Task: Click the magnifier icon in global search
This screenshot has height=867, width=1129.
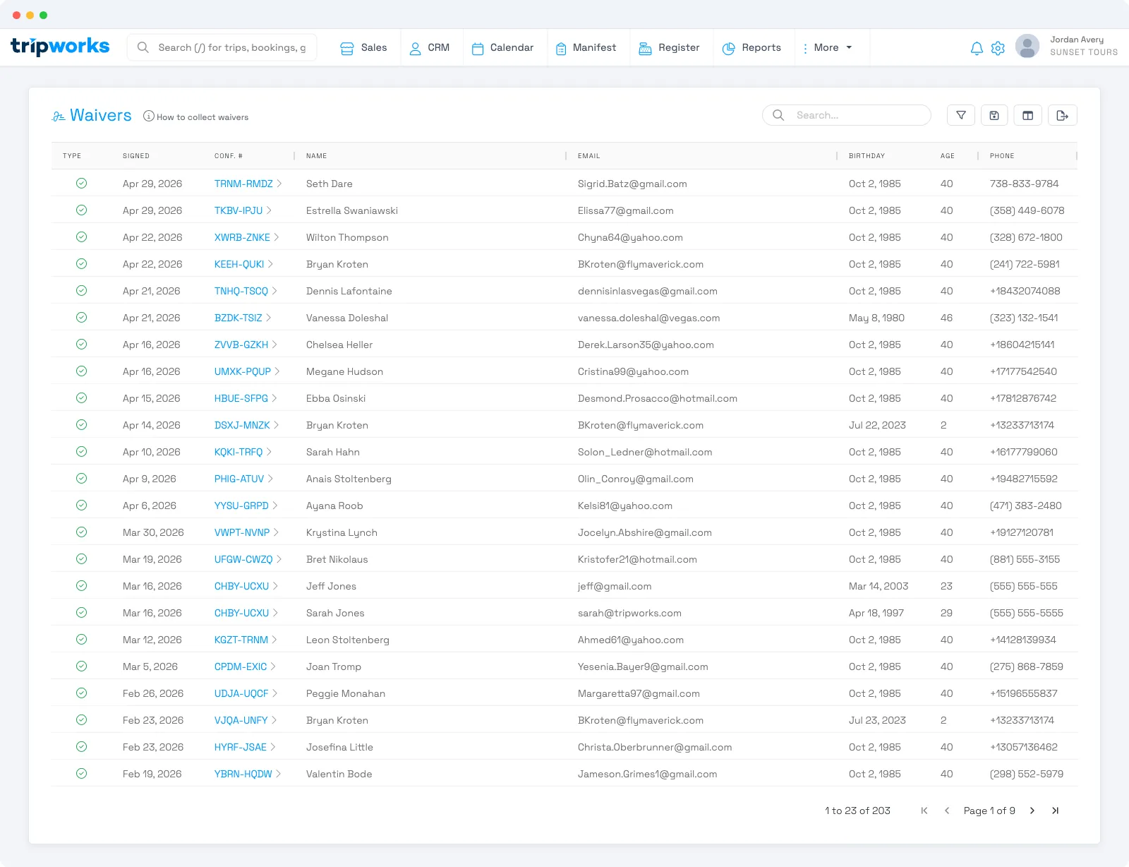Action: 143,47
